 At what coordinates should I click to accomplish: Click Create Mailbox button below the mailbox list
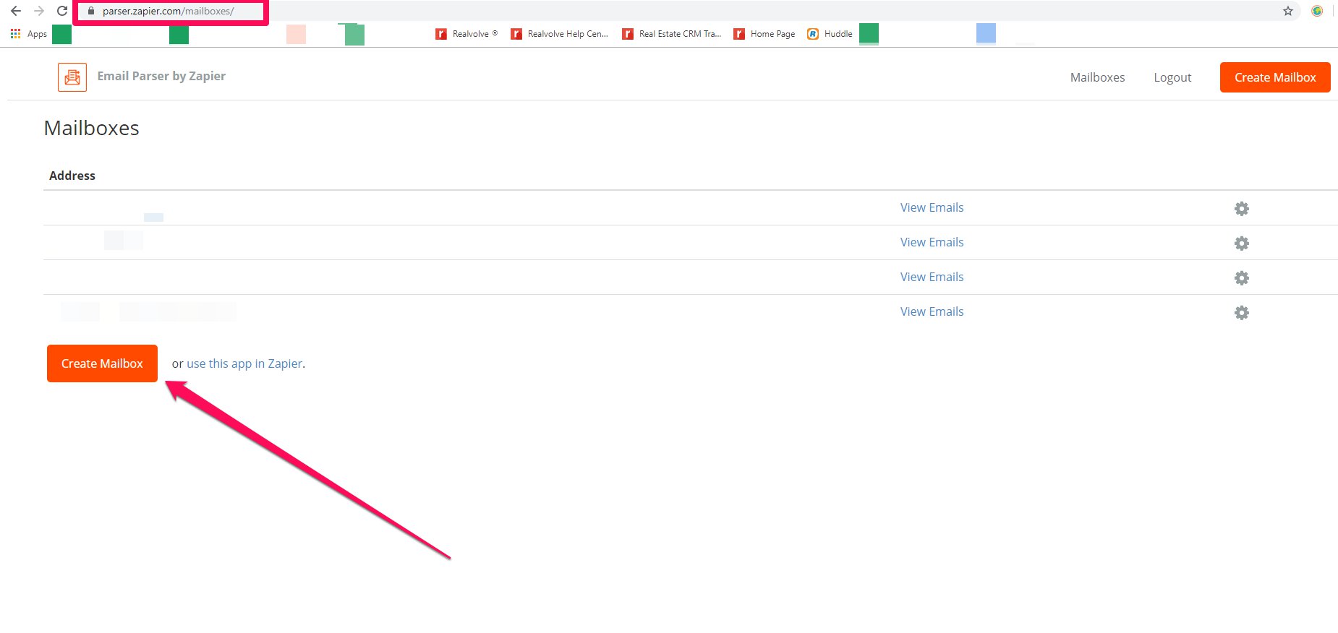(x=102, y=363)
